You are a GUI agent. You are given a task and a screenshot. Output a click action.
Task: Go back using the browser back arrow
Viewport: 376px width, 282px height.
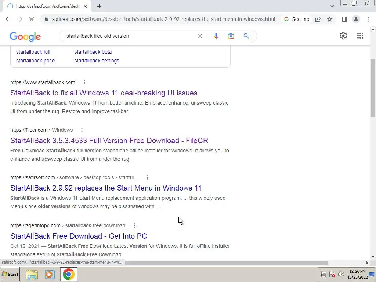click(8, 19)
